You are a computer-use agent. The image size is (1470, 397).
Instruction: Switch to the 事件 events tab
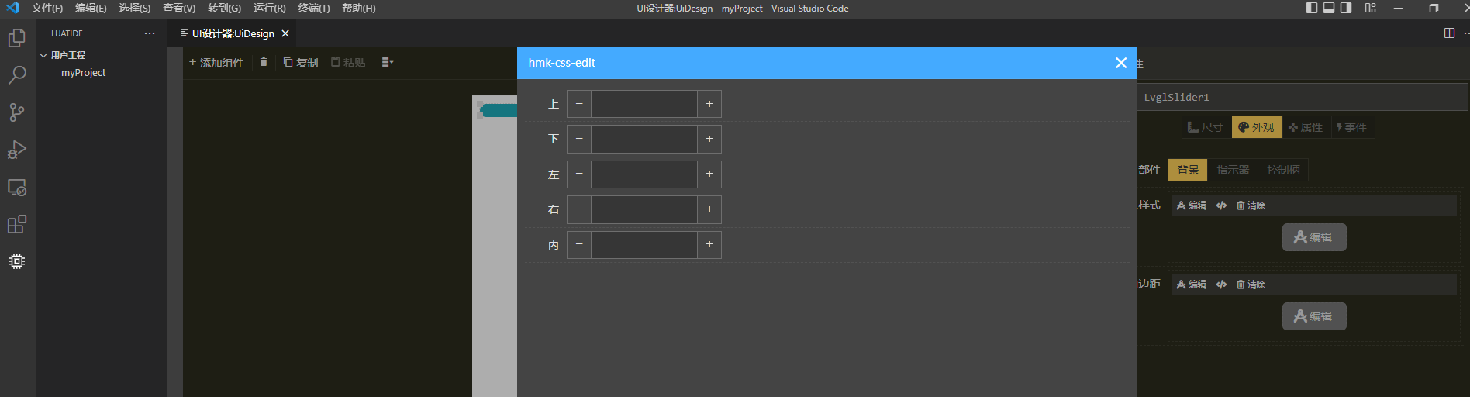1351,127
